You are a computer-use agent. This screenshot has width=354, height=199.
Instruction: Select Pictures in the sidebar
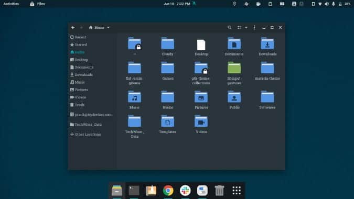point(79,90)
